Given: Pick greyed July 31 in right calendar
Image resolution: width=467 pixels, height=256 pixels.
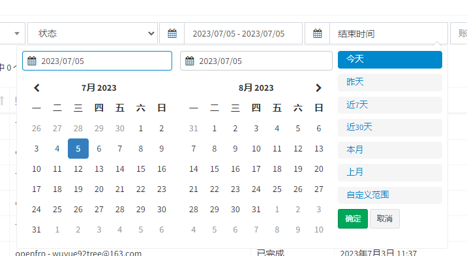Looking at the screenshot, I should click(x=194, y=128).
